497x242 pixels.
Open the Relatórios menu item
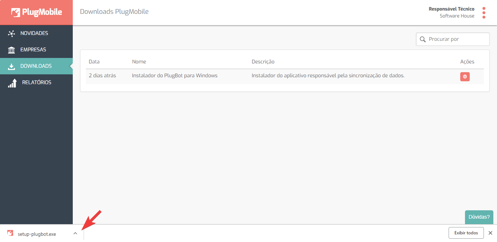coord(36,82)
